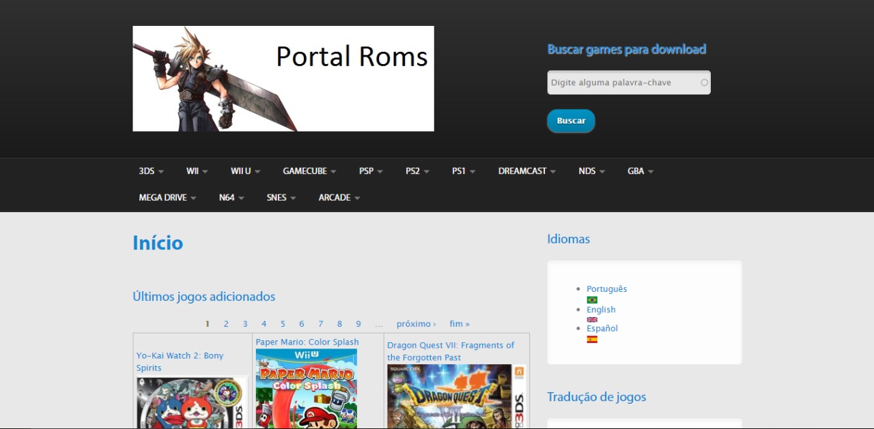Click the 'Tradução de jogos' heading
Image resolution: width=874 pixels, height=429 pixels.
597,397
